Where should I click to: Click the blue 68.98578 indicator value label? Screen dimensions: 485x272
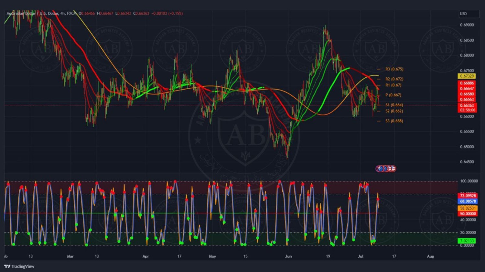tap(468, 201)
